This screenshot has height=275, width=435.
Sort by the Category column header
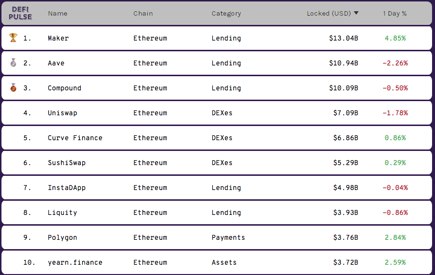[226, 13]
